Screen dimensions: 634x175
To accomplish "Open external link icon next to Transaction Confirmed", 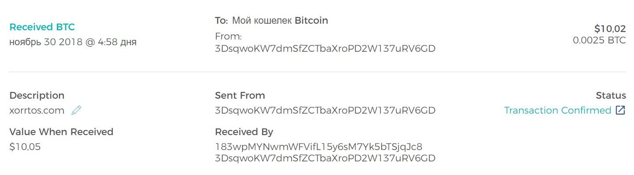I will coord(620,110).
